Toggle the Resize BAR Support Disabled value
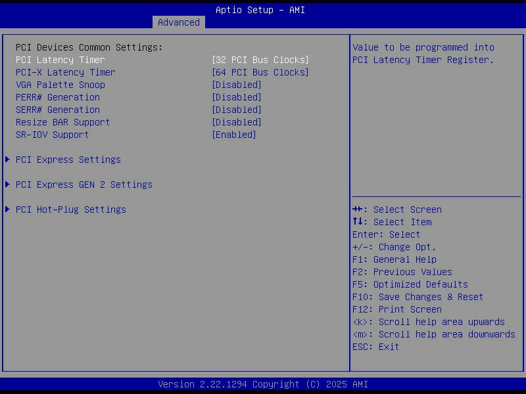526x394 pixels. pyautogui.click(x=237, y=122)
